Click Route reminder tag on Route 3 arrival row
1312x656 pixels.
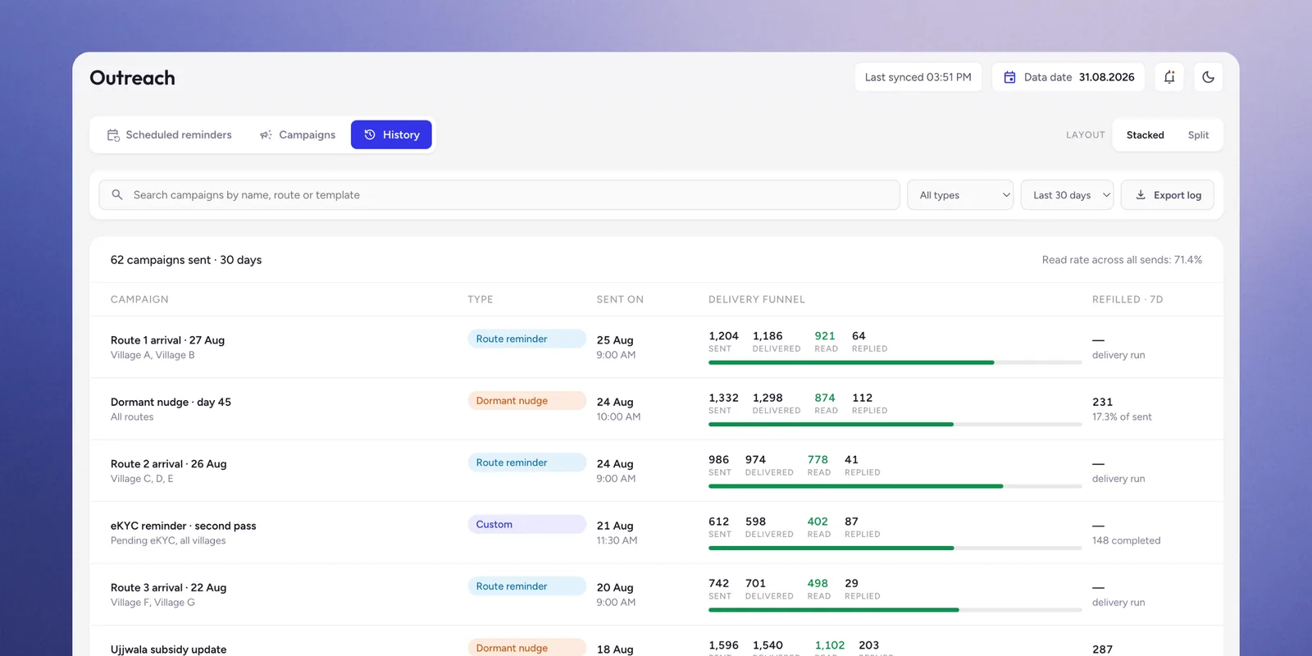pyautogui.click(x=526, y=586)
